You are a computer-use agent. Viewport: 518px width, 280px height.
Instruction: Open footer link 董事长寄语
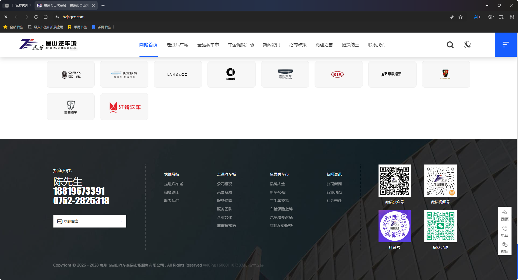[x=227, y=226]
